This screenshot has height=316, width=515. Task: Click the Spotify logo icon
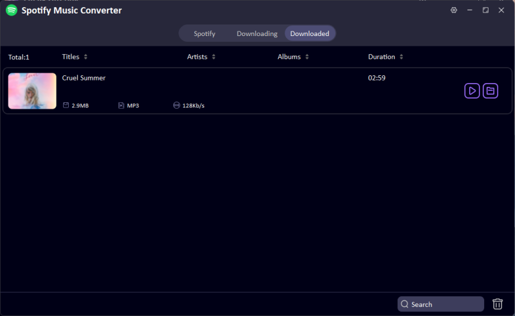(12, 10)
